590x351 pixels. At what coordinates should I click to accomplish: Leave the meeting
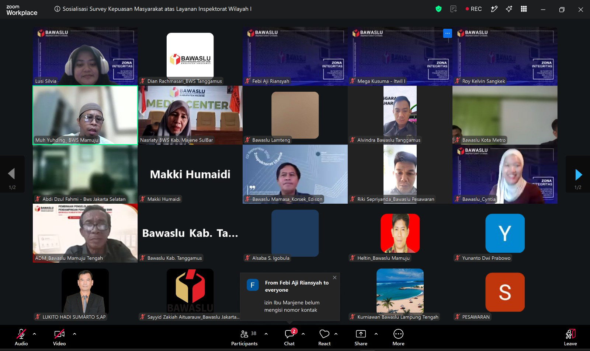[x=570, y=338]
